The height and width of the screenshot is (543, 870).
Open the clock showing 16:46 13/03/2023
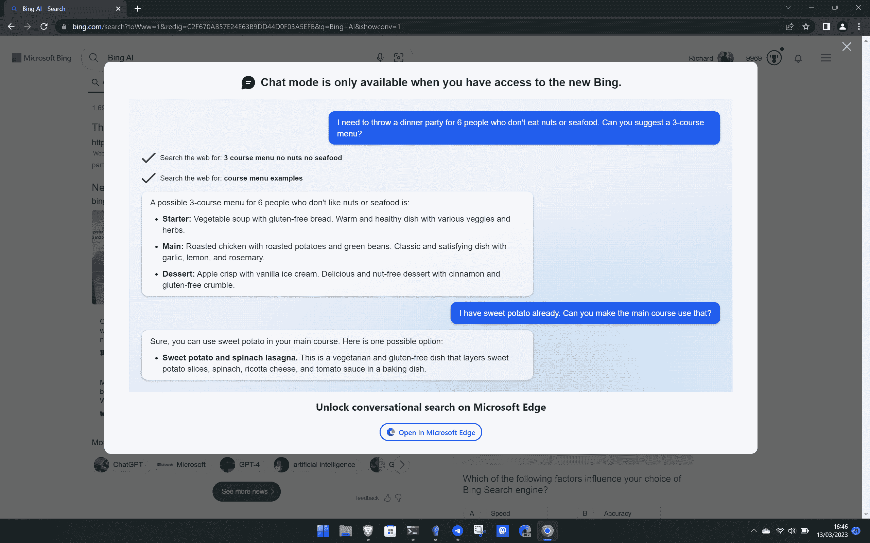pos(832,531)
